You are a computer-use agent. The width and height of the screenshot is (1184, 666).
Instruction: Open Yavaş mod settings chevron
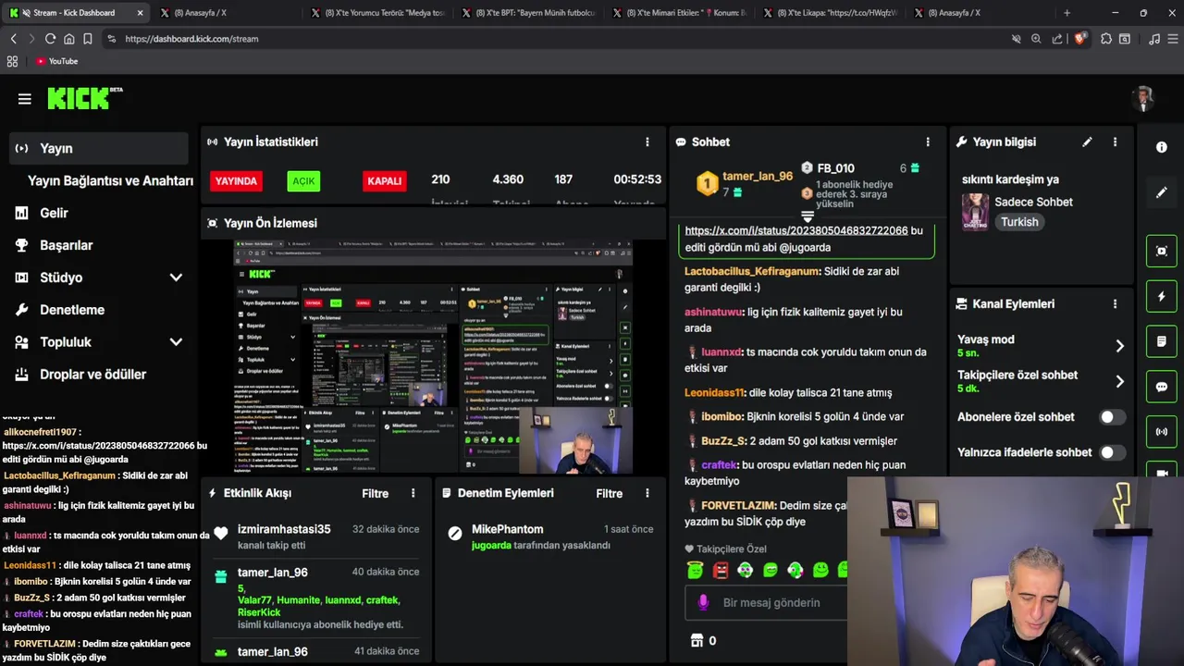tap(1119, 346)
